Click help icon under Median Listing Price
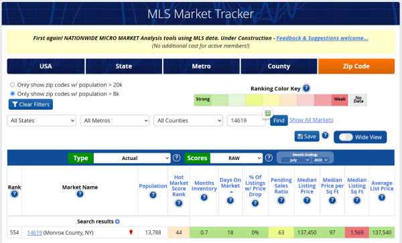402x243 pixels. tap(307, 200)
